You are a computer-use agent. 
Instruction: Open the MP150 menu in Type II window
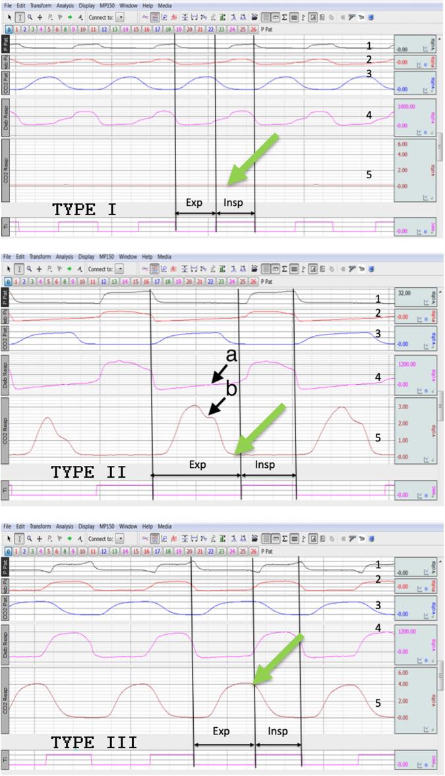(x=108, y=257)
